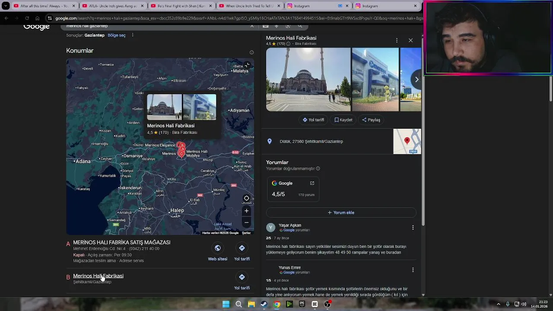Get Yol tarifi for listing B
This screenshot has height=311, width=553.
point(242,281)
